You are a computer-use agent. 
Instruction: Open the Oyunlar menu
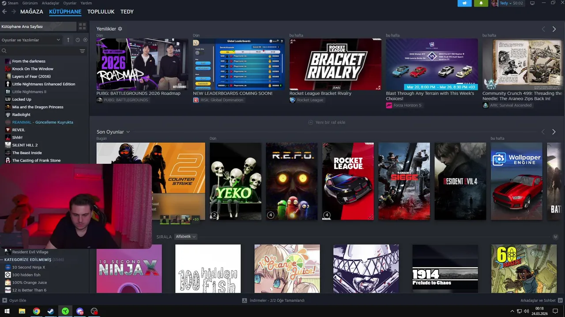70,3
